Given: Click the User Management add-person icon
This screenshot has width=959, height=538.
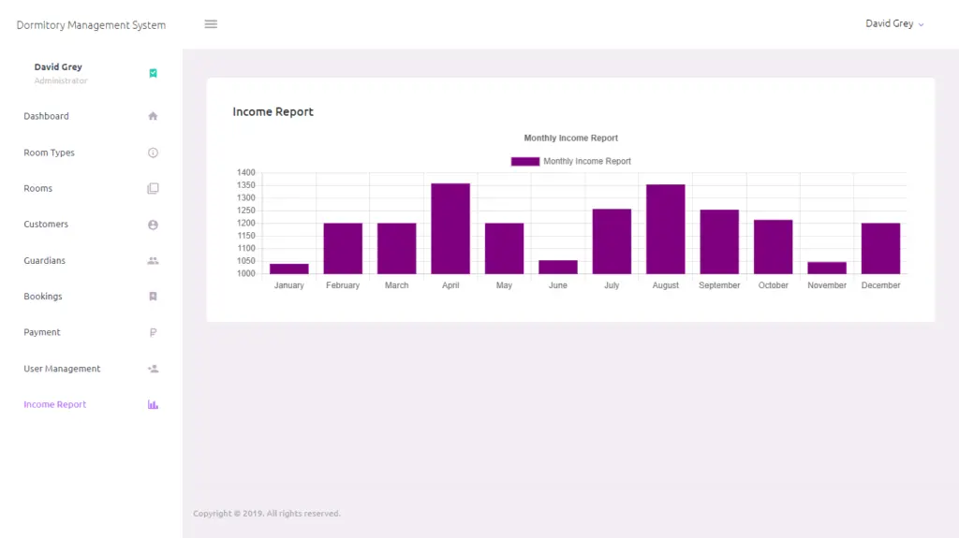Looking at the screenshot, I should (x=153, y=369).
